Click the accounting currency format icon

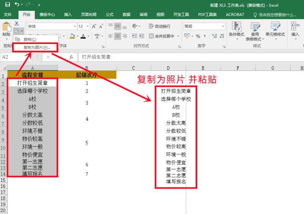click(187, 36)
